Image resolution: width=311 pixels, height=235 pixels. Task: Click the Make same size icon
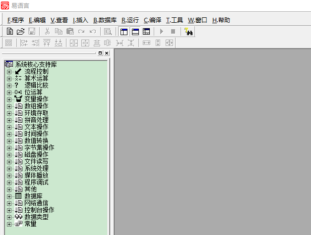(169, 43)
